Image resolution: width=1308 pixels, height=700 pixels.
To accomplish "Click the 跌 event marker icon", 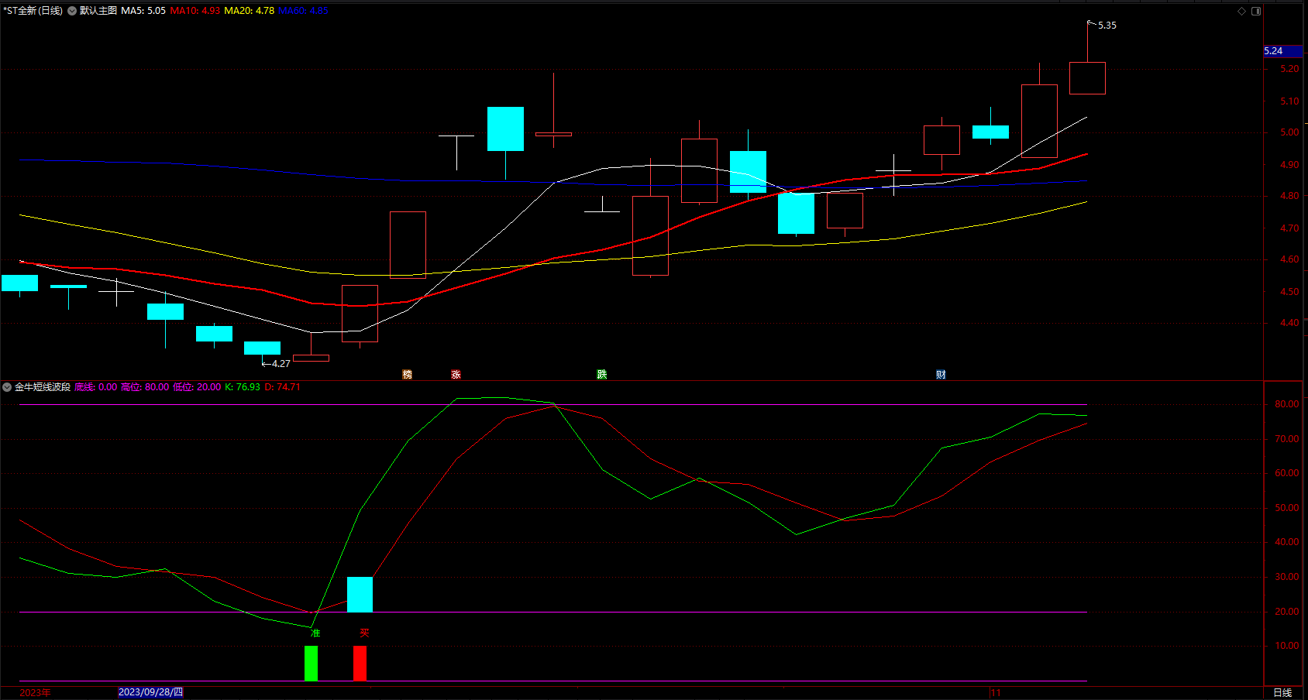I will 602,375.
